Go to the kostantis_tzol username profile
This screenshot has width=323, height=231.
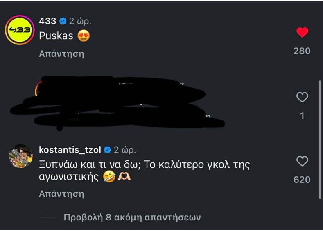coord(70,150)
